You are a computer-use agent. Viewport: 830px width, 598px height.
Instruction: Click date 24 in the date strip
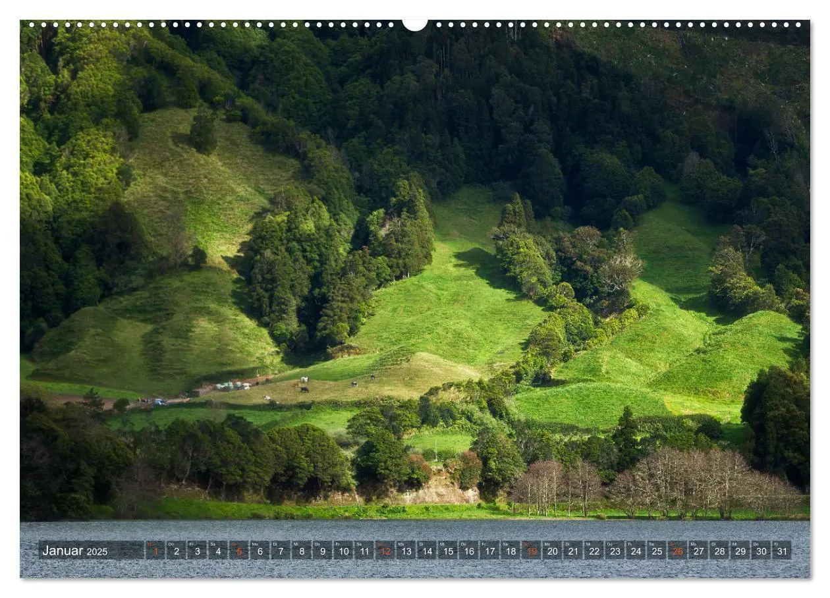636,551
